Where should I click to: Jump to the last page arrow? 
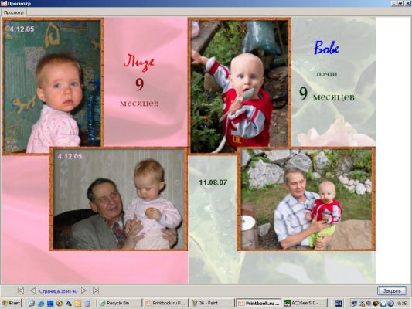(x=96, y=290)
